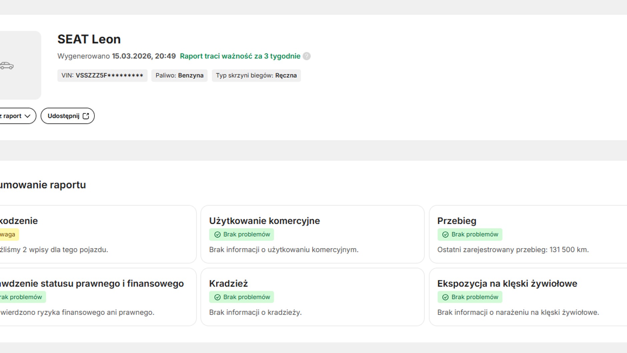
Task: Click the share arrow icon in Udostępnij
Action: (86, 116)
